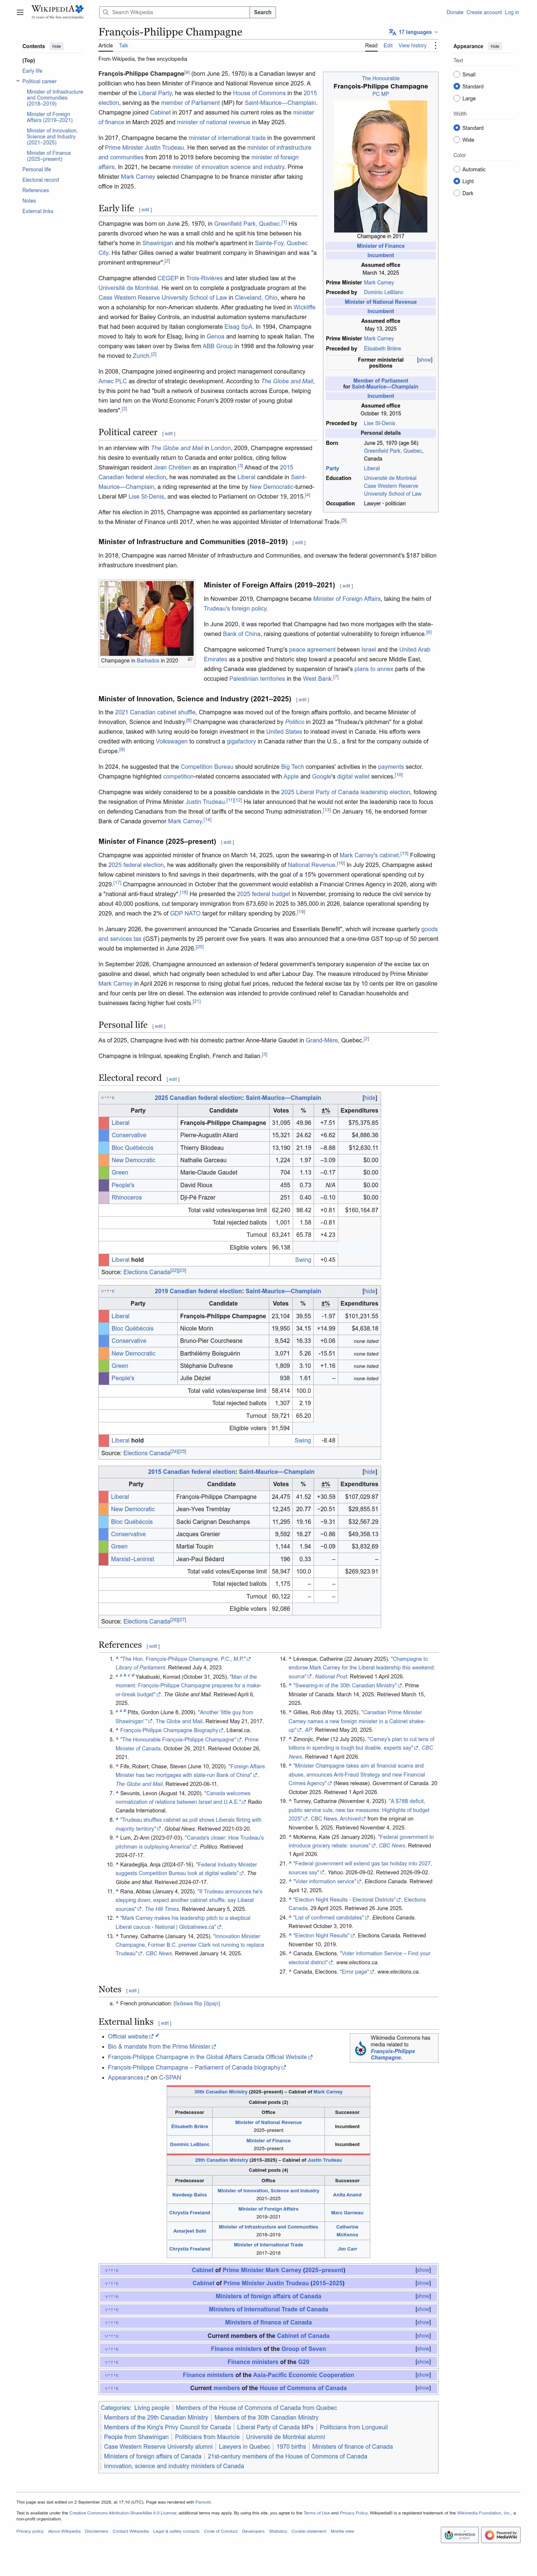This screenshot has width=537, height=2576.
Task: Choose the Automatic color option
Action: pos(457,169)
